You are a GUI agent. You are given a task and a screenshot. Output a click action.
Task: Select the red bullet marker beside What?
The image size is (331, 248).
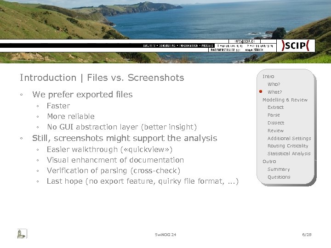click(261, 91)
